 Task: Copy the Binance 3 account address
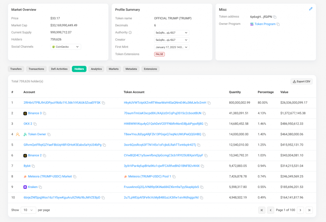click(x=45, y=113)
